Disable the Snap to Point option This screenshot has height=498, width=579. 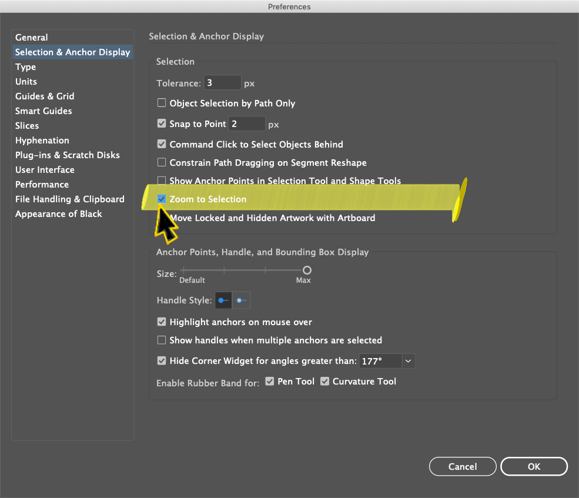[162, 123]
